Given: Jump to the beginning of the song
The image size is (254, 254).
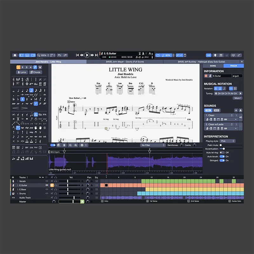Looking at the screenshot, I should (77, 55).
